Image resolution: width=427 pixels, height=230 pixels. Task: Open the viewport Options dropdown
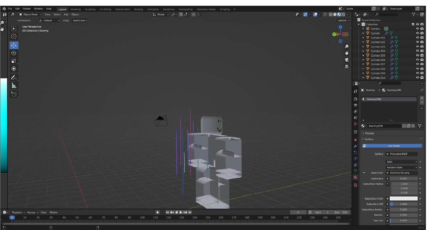point(343,21)
